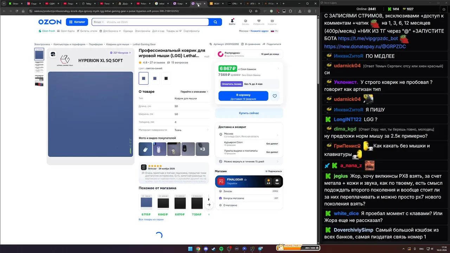Open Discord from the taskbar

[206, 249]
